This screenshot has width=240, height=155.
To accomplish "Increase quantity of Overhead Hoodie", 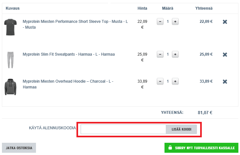I will point(175,81).
